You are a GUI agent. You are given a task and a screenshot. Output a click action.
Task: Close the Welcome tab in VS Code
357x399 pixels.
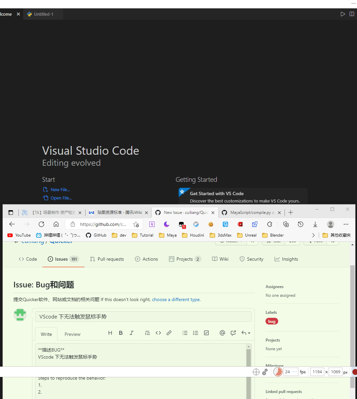click(x=18, y=14)
